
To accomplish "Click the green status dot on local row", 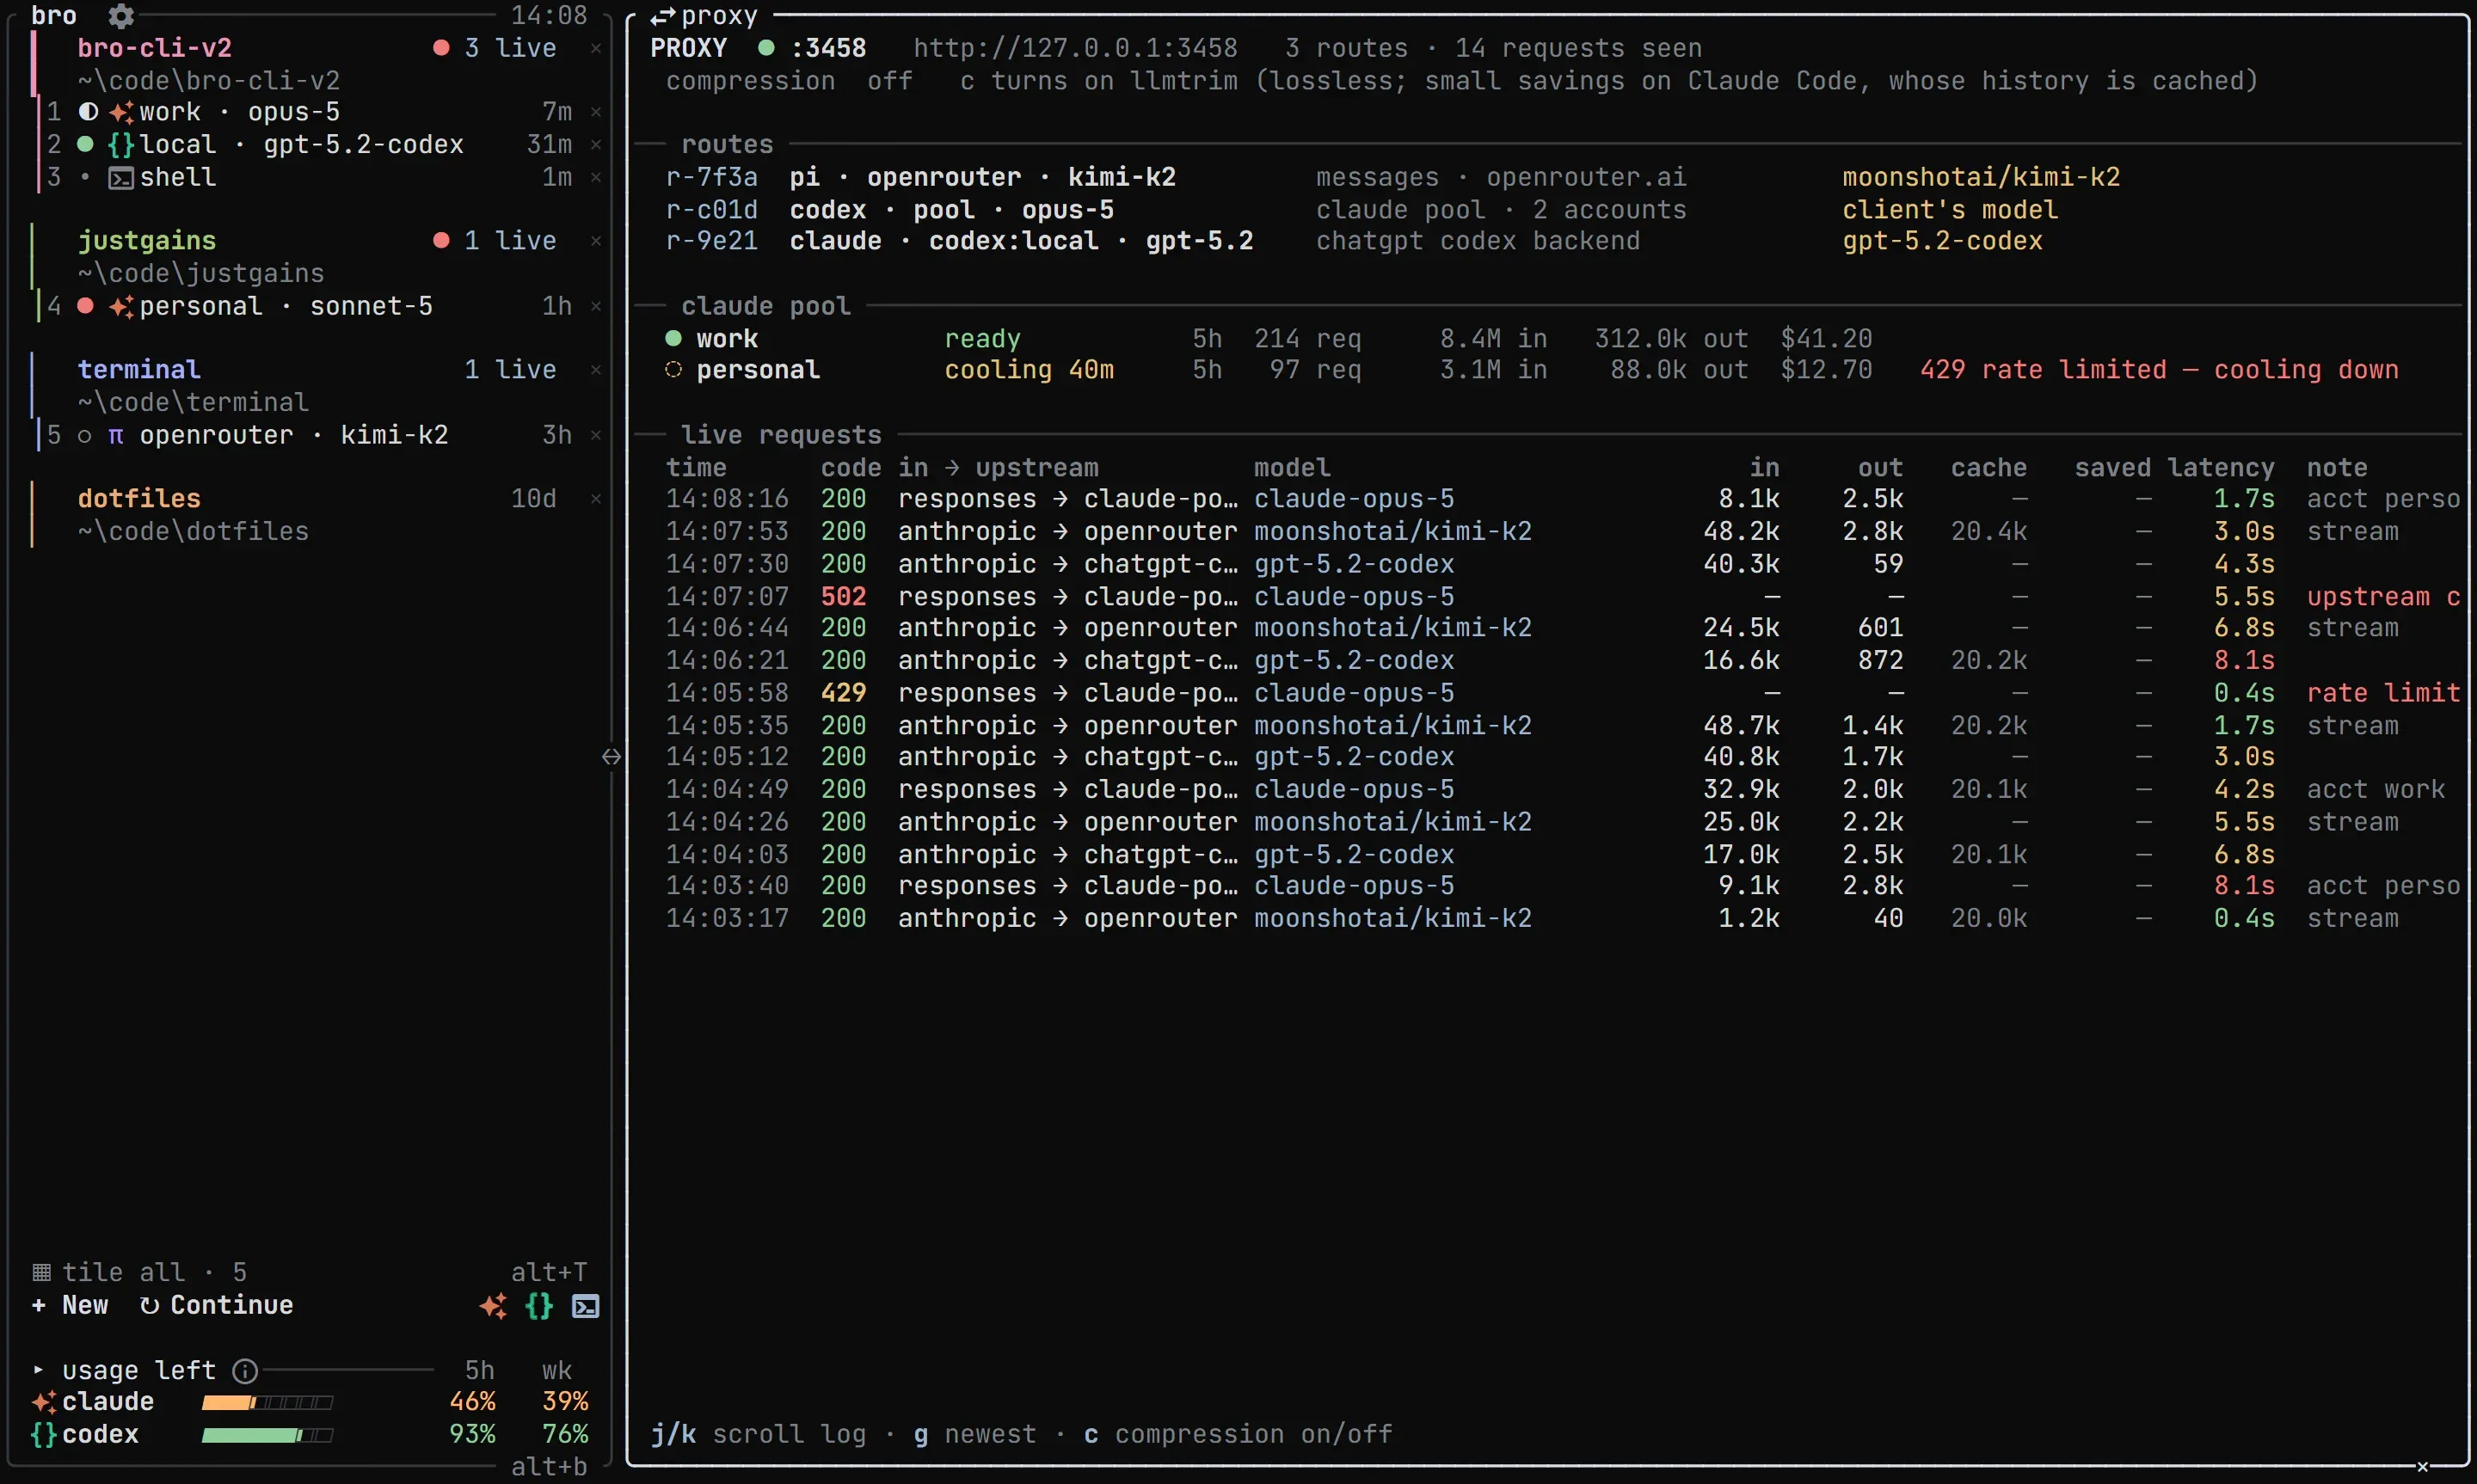I will 86,145.
